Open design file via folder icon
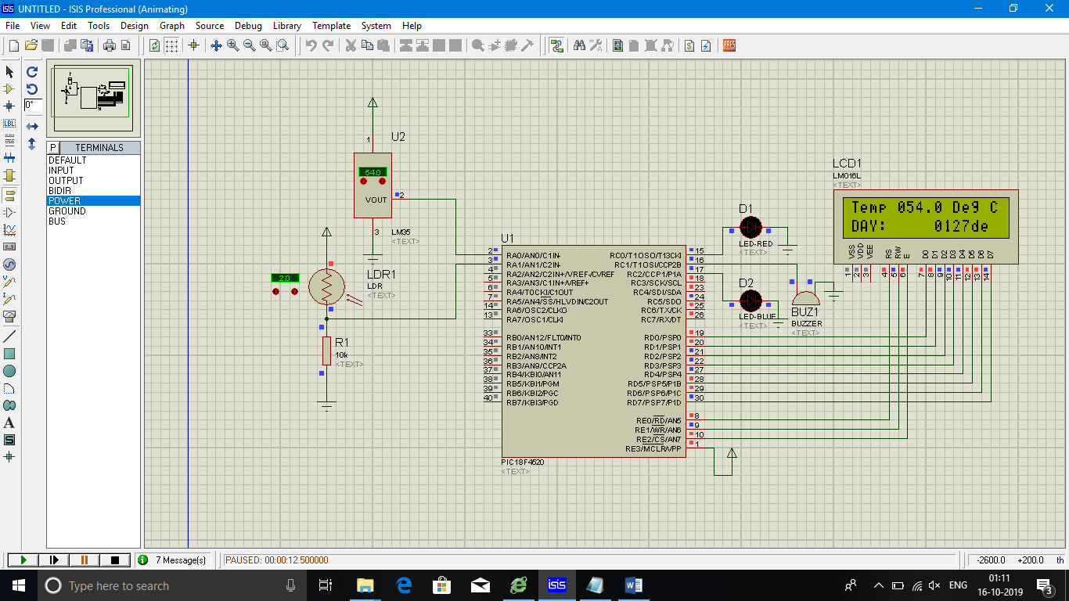Viewport: 1069px width, 601px height. 31,45
